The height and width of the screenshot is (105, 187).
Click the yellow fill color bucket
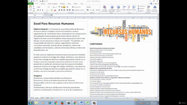click(51, 10)
